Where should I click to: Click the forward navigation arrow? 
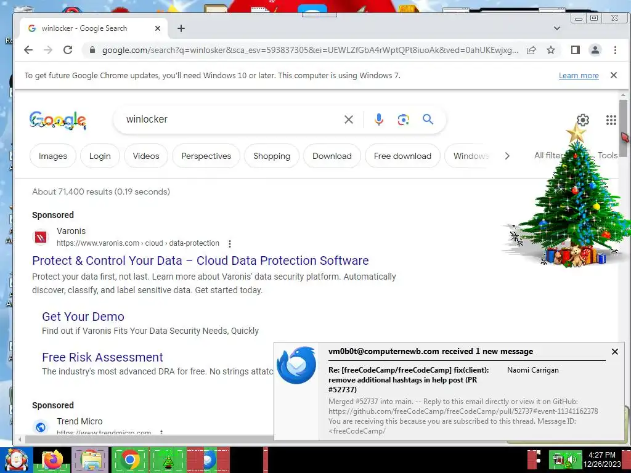pyautogui.click(x=48, y=50)
